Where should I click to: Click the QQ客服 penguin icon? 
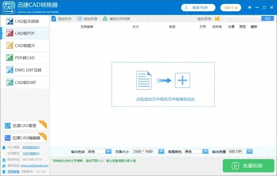pyautogui.click(x=4, y=148)
